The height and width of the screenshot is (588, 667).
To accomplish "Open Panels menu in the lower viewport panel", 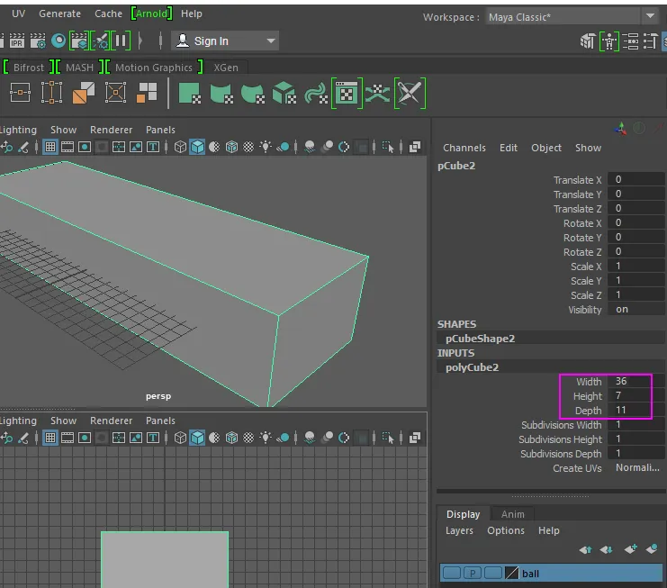I will [160, 421].
